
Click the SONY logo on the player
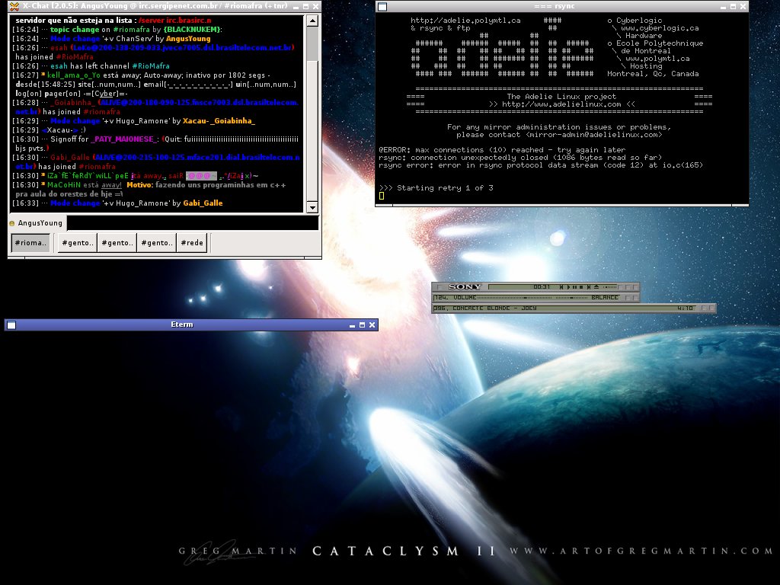465,287
